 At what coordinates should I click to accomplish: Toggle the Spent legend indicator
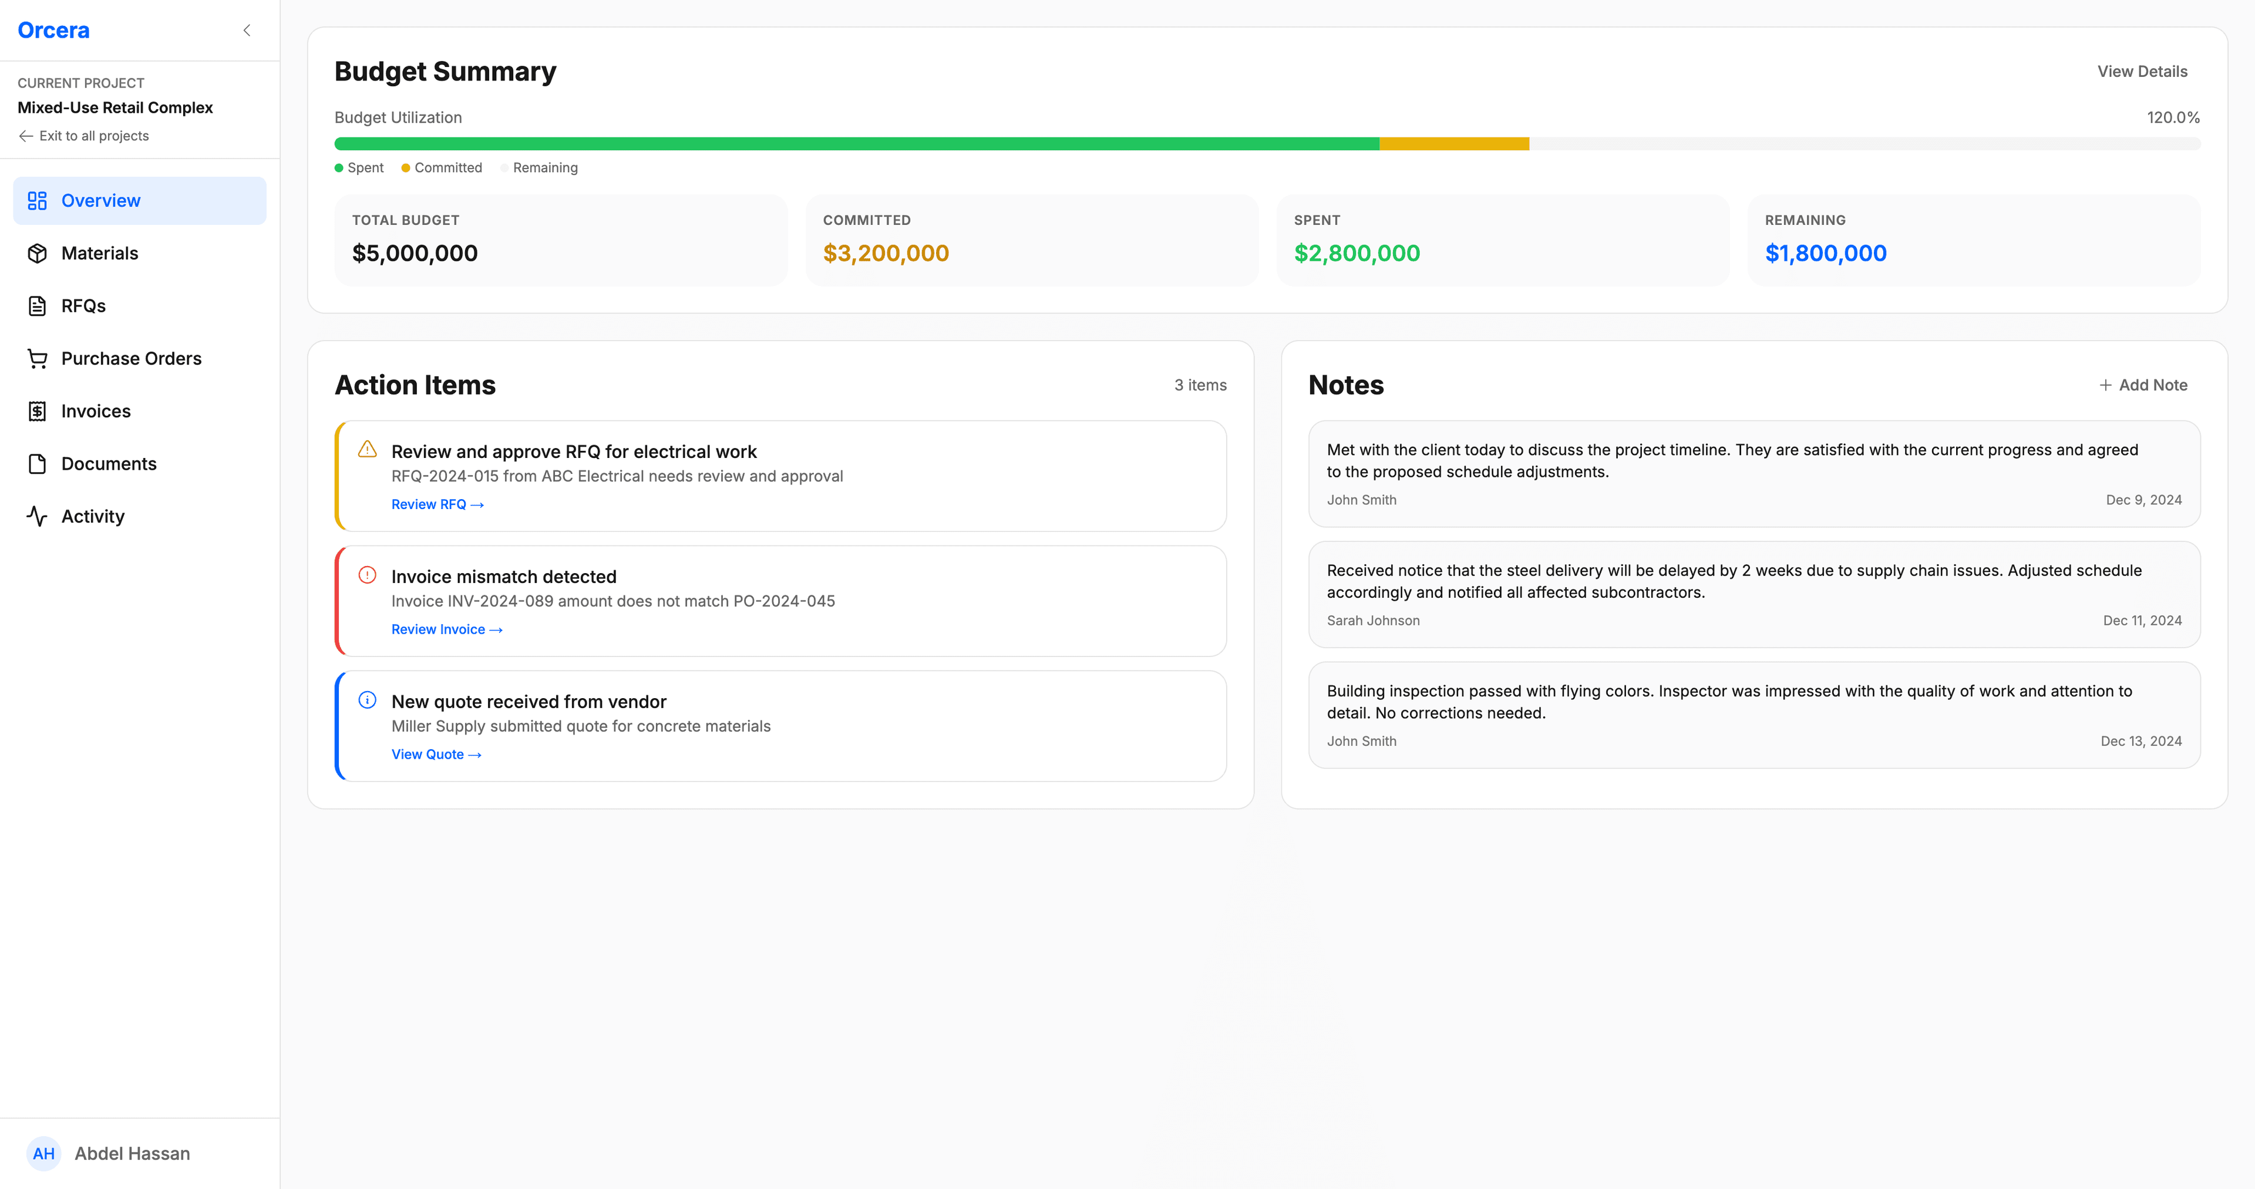pos(339,167)
